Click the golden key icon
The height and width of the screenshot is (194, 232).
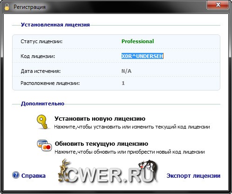point(42,122)
